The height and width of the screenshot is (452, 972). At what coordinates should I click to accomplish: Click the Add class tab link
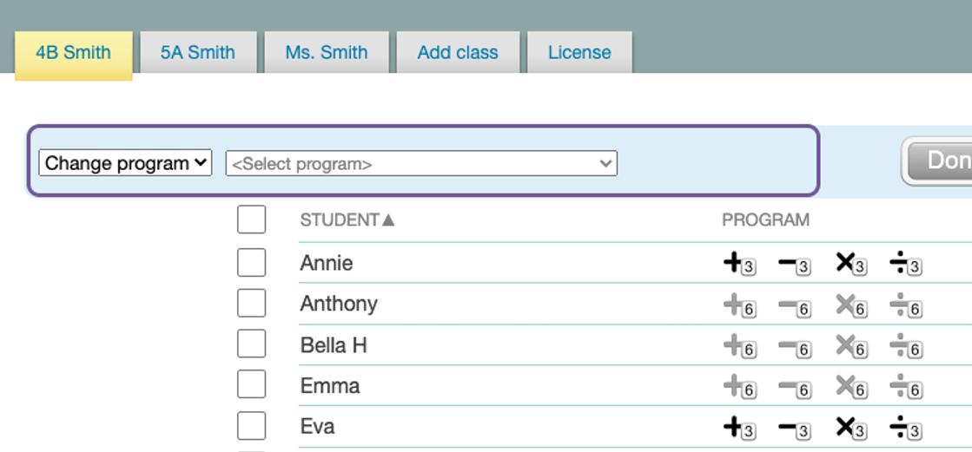tap(458, 52)
